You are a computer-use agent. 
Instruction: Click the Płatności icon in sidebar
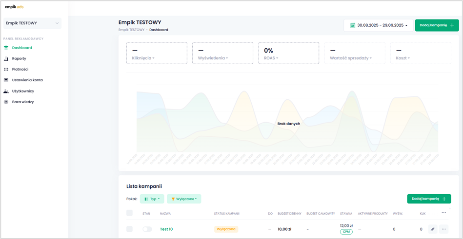click(6, 69)
